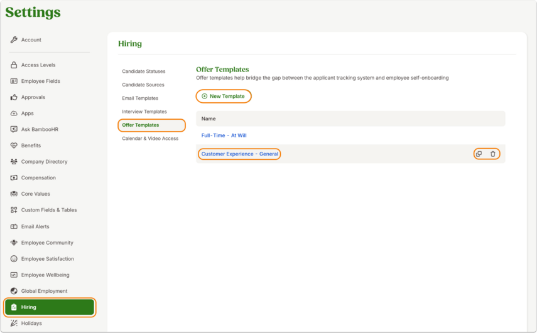Select the Hiring settings section
Viewport: 537px width, 333px height.
pos(50,307)
